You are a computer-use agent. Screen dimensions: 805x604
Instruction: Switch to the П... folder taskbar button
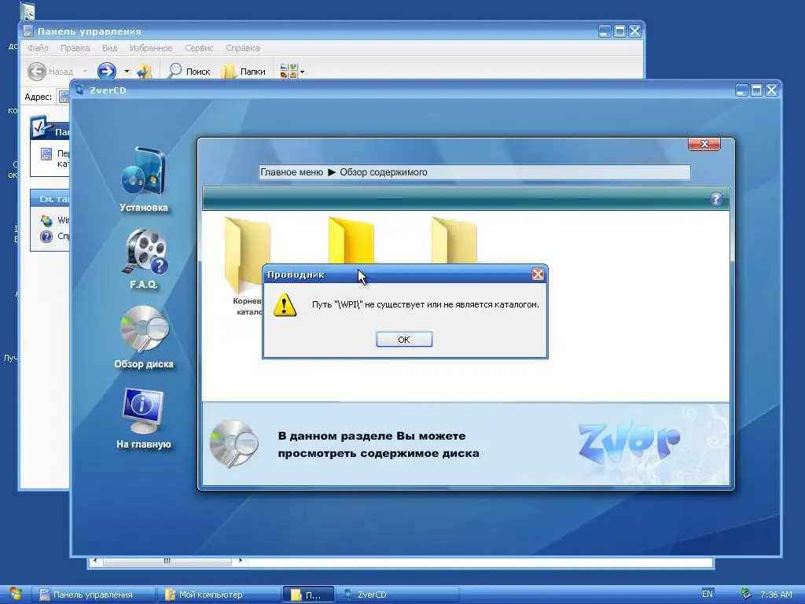[308, 595]
